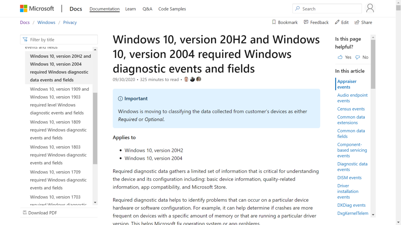The width and height of the screenshot is (401, 225).
Task: Click the sidebar scrollbar thumb
Action: point(95,128)
